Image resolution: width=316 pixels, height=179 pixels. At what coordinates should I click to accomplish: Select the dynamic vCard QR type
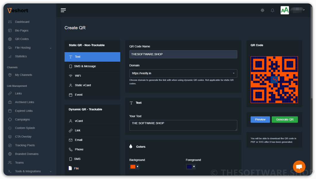pyautogui.click(x=92, y=121)
